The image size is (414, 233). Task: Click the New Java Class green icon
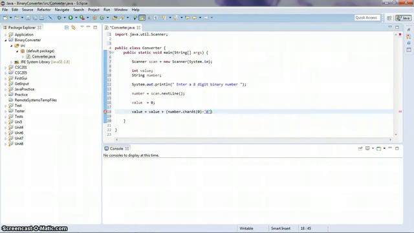102,17
